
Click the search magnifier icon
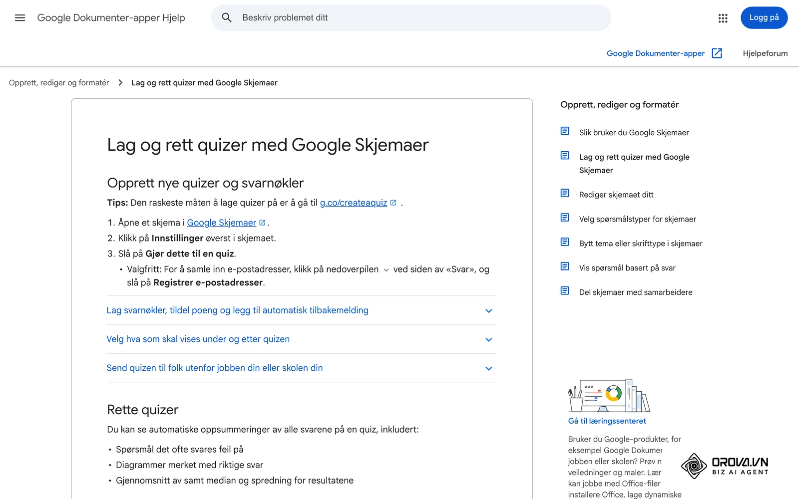tap(227, 18)
